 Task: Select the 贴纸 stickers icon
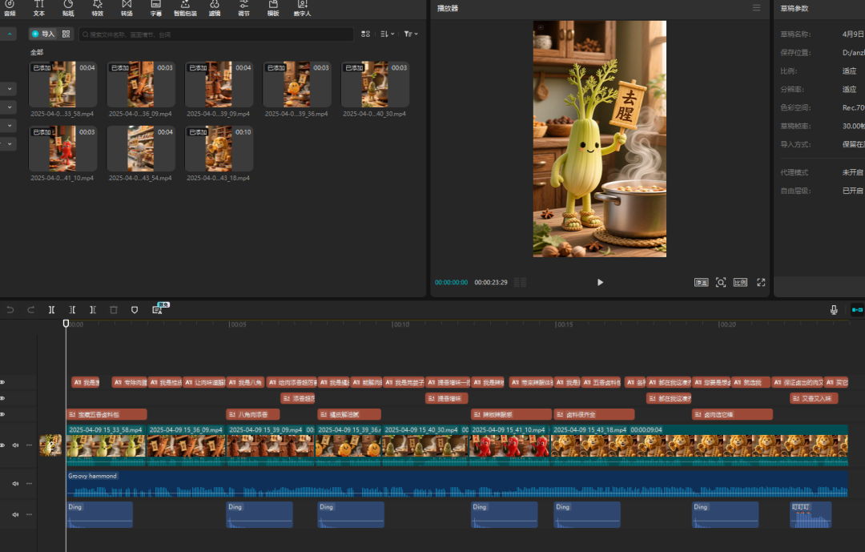pyautogui.click(x=68, y=8)
